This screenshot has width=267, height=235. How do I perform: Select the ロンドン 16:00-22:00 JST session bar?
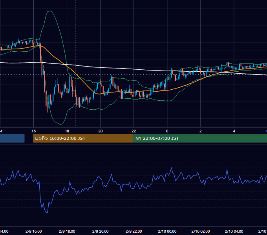tap(83, 138)
